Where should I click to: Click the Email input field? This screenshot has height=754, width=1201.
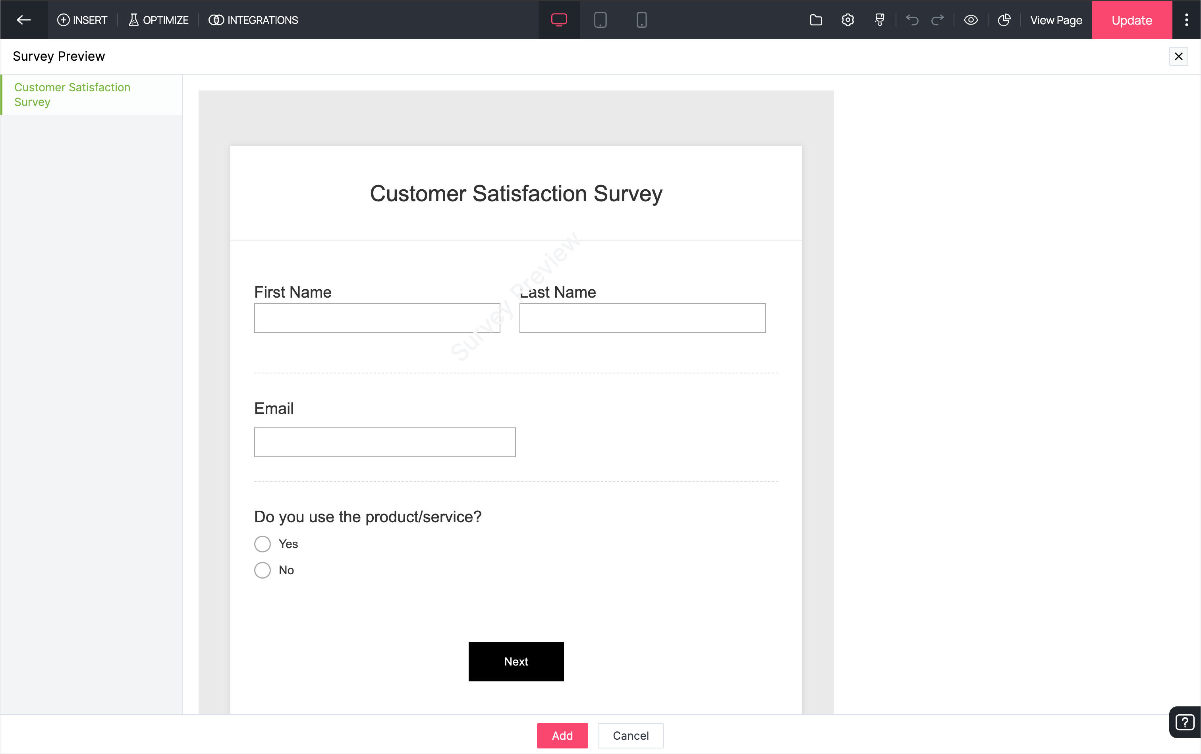pos(384,442)
